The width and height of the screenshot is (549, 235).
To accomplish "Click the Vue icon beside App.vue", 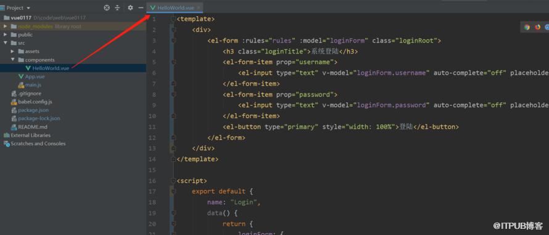I will click(x=21, y=76).
